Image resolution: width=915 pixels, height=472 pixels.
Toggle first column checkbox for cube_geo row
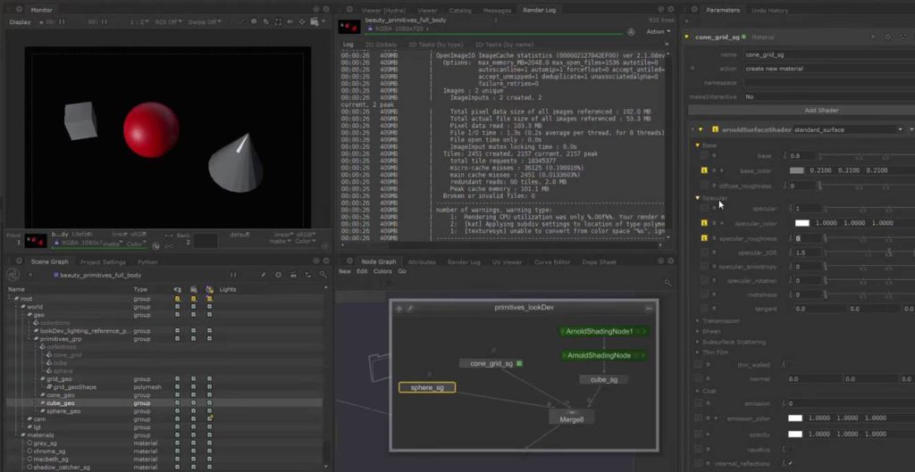178,402
